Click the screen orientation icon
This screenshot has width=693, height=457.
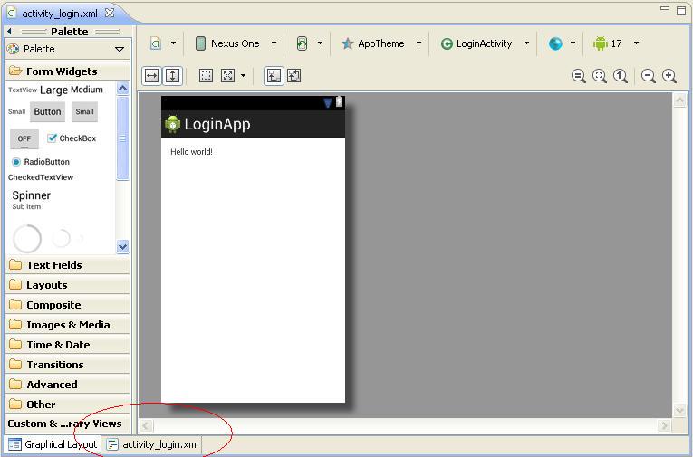click(302, 43)
